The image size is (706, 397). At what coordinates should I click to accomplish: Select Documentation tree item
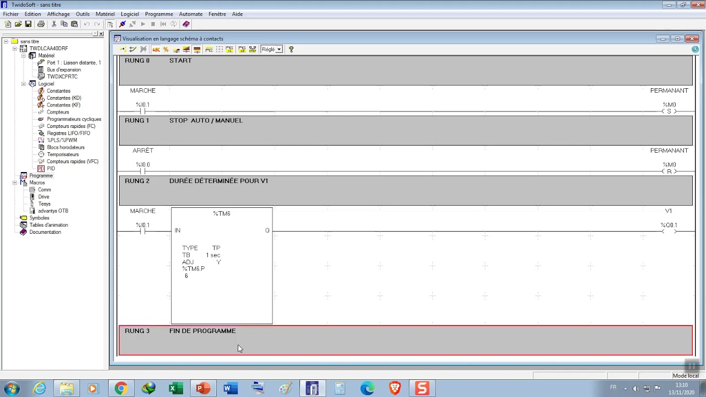(x=45, y=232)
